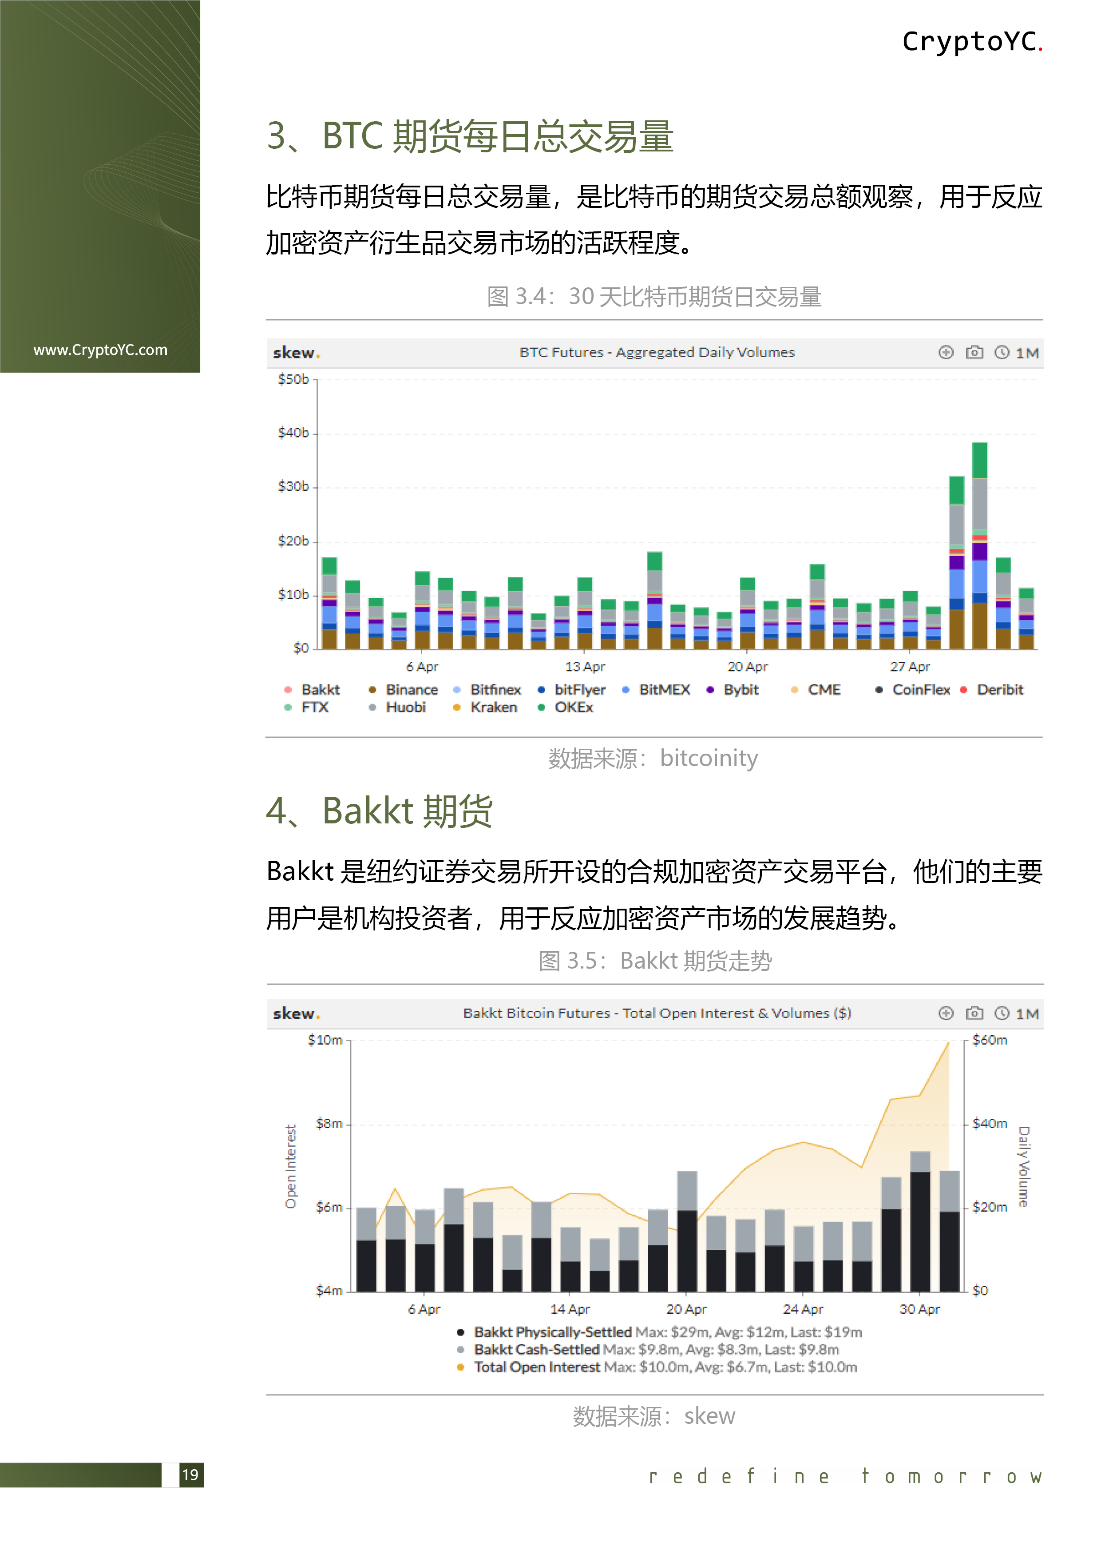Image resolution: width=1101 pixels, height=1558 pixels.
Task: Open the www.CryptoYC.com link
Action: coord(100,350)
